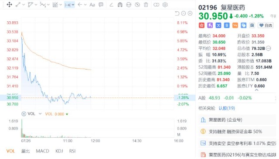The width and height of the screenshot is (279, 159).
Task: Activate the magnet snap tool
Action: (x=120, y=5)
